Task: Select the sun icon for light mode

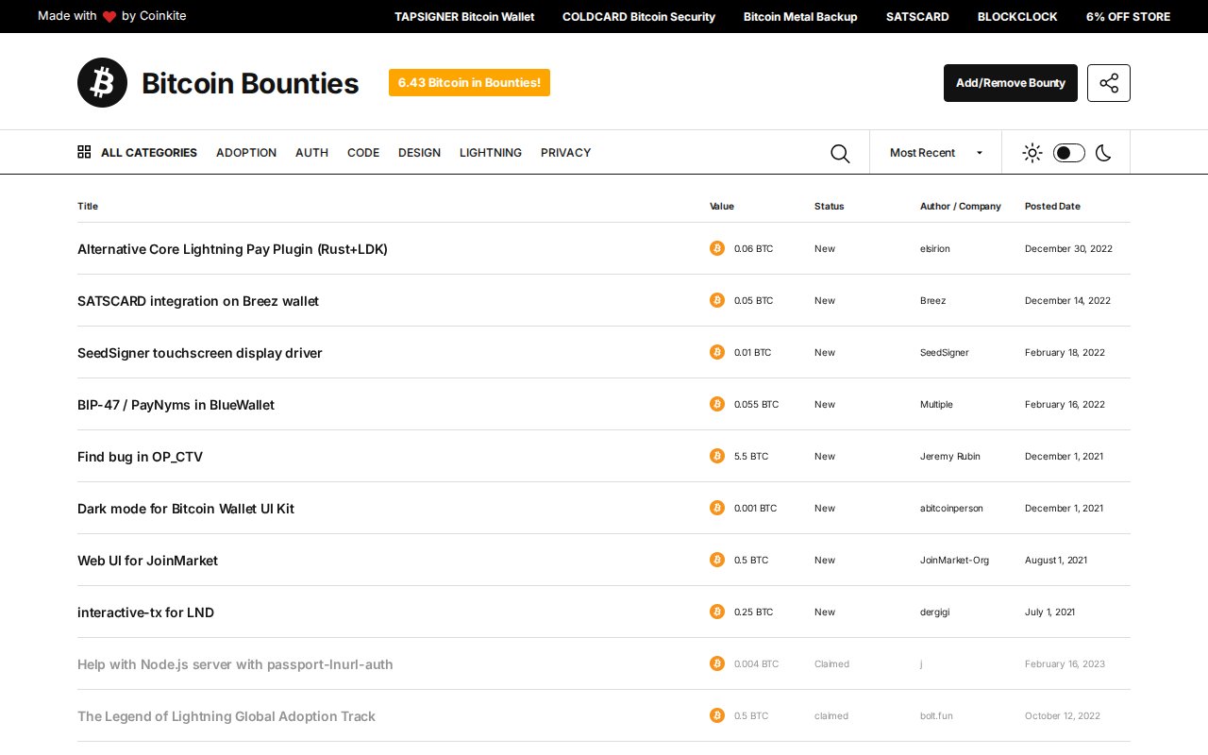Action: [1032, 152]
